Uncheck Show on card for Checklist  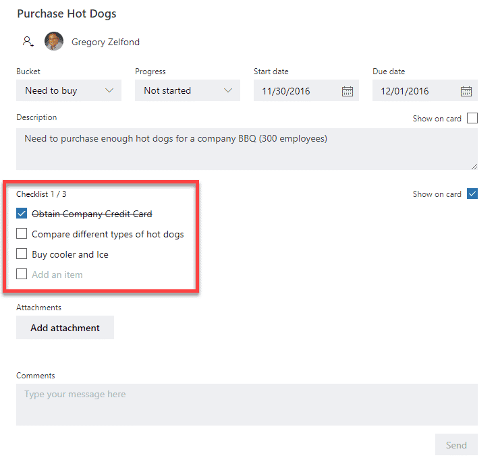click(x=472, y=194)
